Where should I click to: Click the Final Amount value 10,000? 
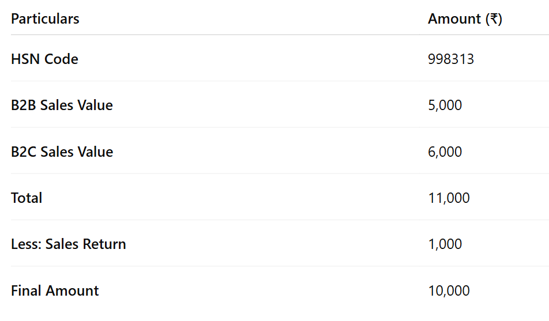point(449,291)
